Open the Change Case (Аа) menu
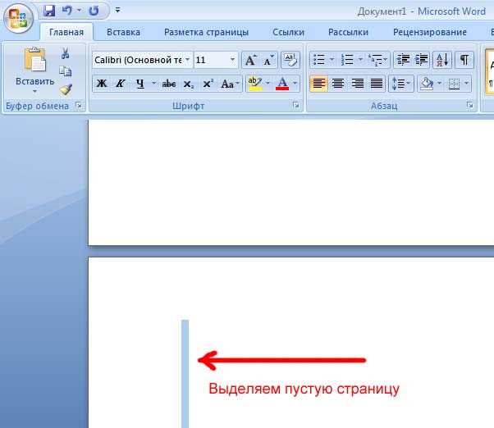 (x=231, y=84)
